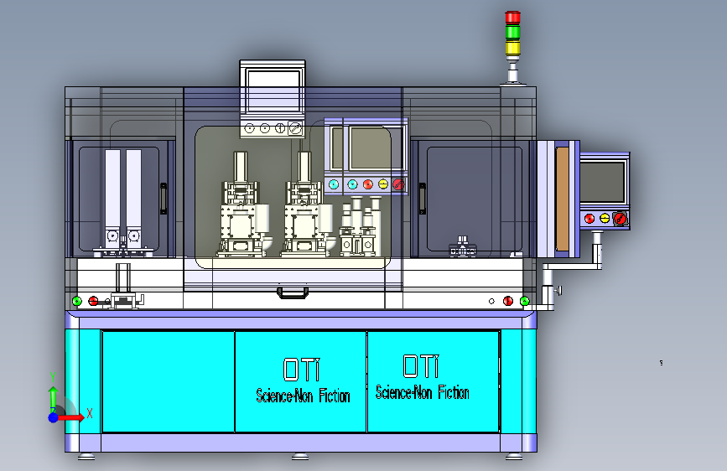Image resolution: width=727 pixels, height=471 pixels.
Task: Select the emergency stop on the center panel
Action: (398, 184)
